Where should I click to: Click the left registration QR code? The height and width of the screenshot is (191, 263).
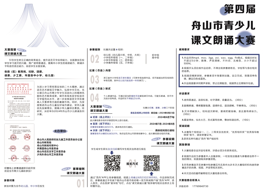[x=112, y=163]
